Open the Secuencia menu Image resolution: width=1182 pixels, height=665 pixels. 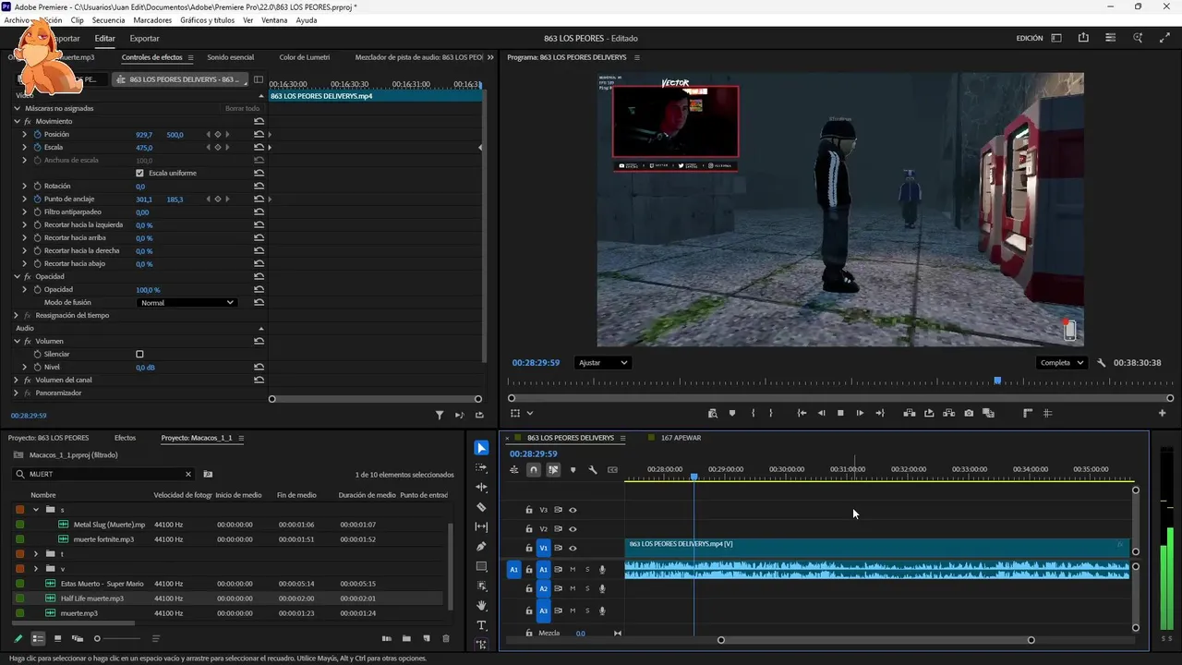(x=108, y=20)
